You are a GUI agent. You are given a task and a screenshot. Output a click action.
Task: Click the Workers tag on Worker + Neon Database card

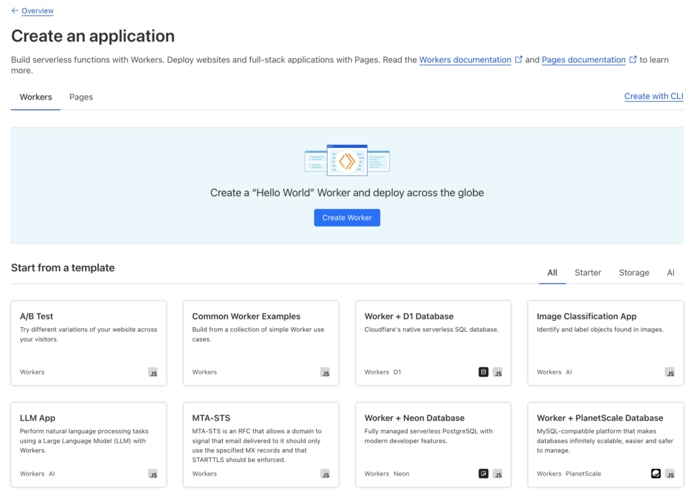point(377,474)
